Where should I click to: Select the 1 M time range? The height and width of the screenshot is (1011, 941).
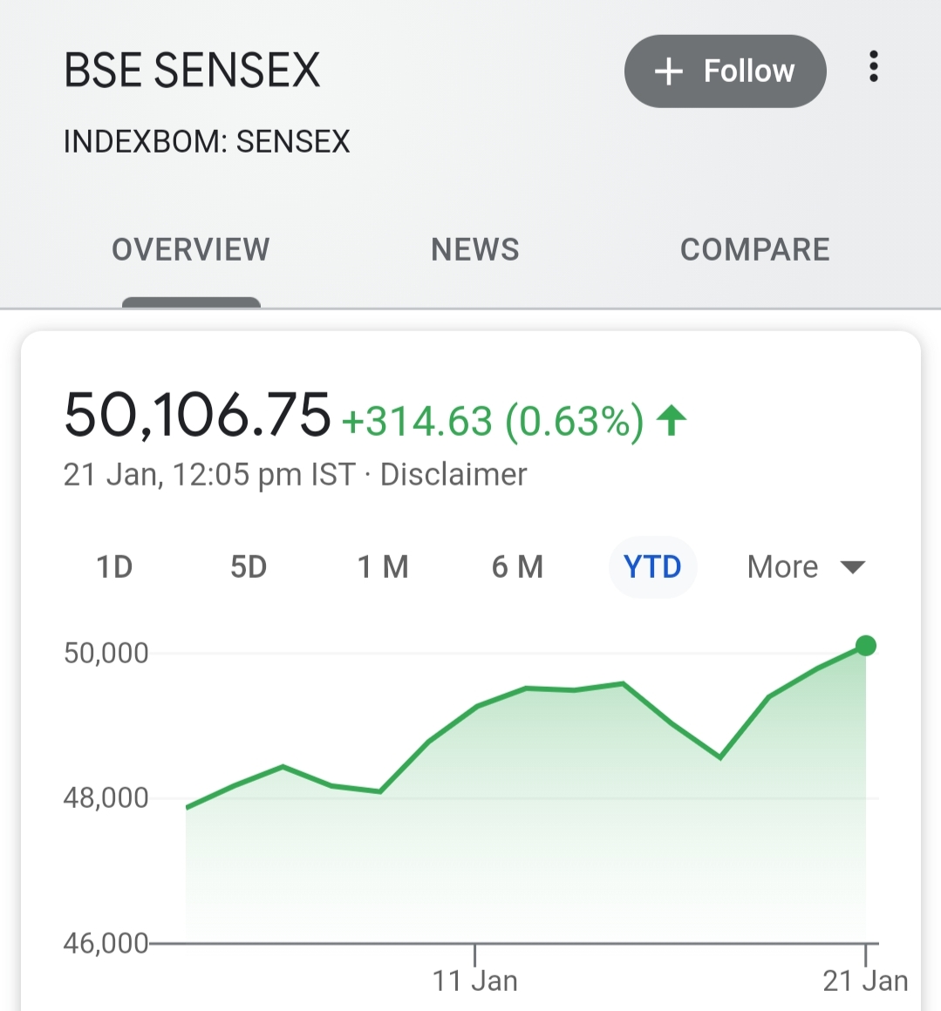pyautogui.click(x=383, y=567)
